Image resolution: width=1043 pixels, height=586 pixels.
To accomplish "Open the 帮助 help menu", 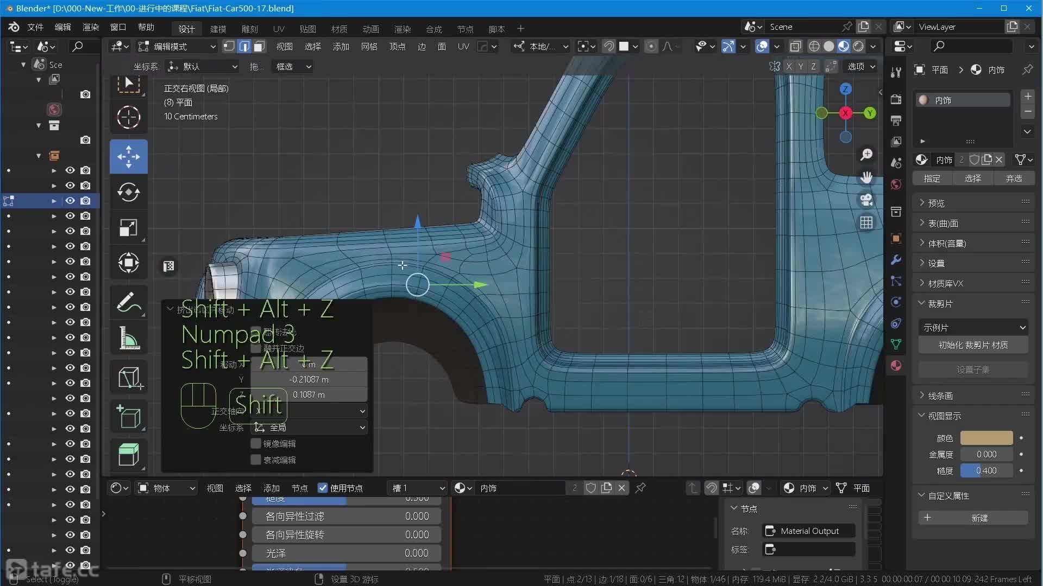I will [x=146, y=27].
